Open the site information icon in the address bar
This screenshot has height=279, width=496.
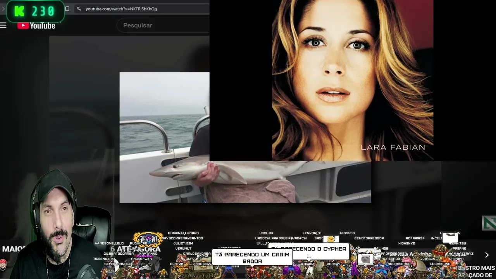point(79,9)
